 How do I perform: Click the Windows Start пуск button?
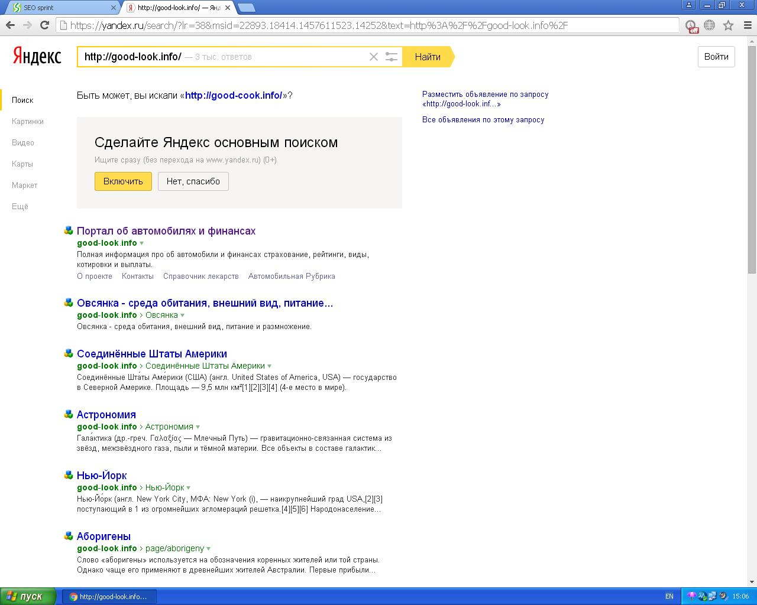[x=28, y=596]
